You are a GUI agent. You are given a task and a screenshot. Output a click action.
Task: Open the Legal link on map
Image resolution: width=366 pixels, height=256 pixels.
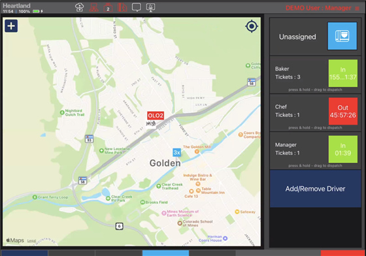coord(31,240)
